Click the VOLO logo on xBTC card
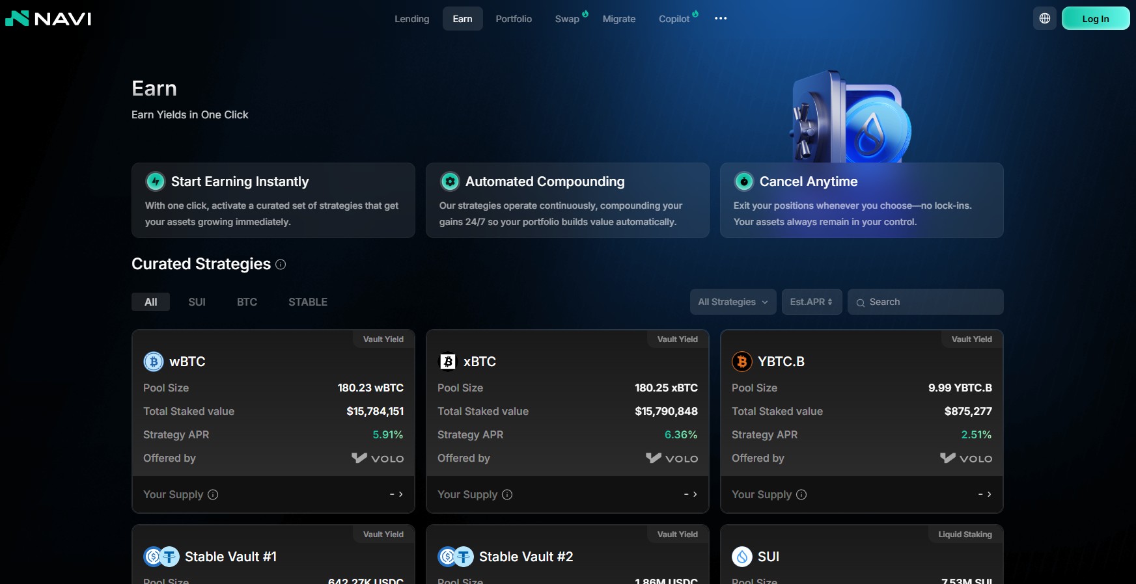The image size is (1136, 584). click(672, 458)
